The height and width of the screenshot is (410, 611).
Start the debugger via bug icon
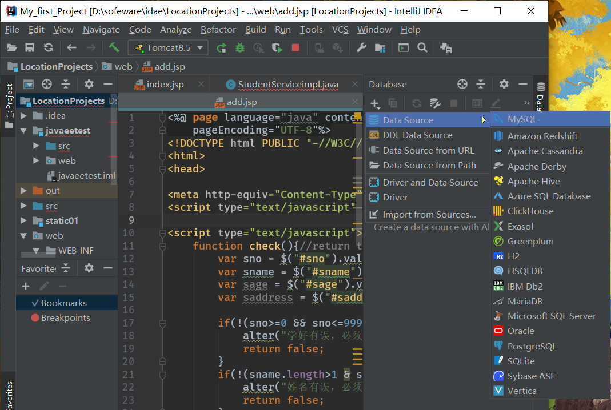click(x=240, y=47)
